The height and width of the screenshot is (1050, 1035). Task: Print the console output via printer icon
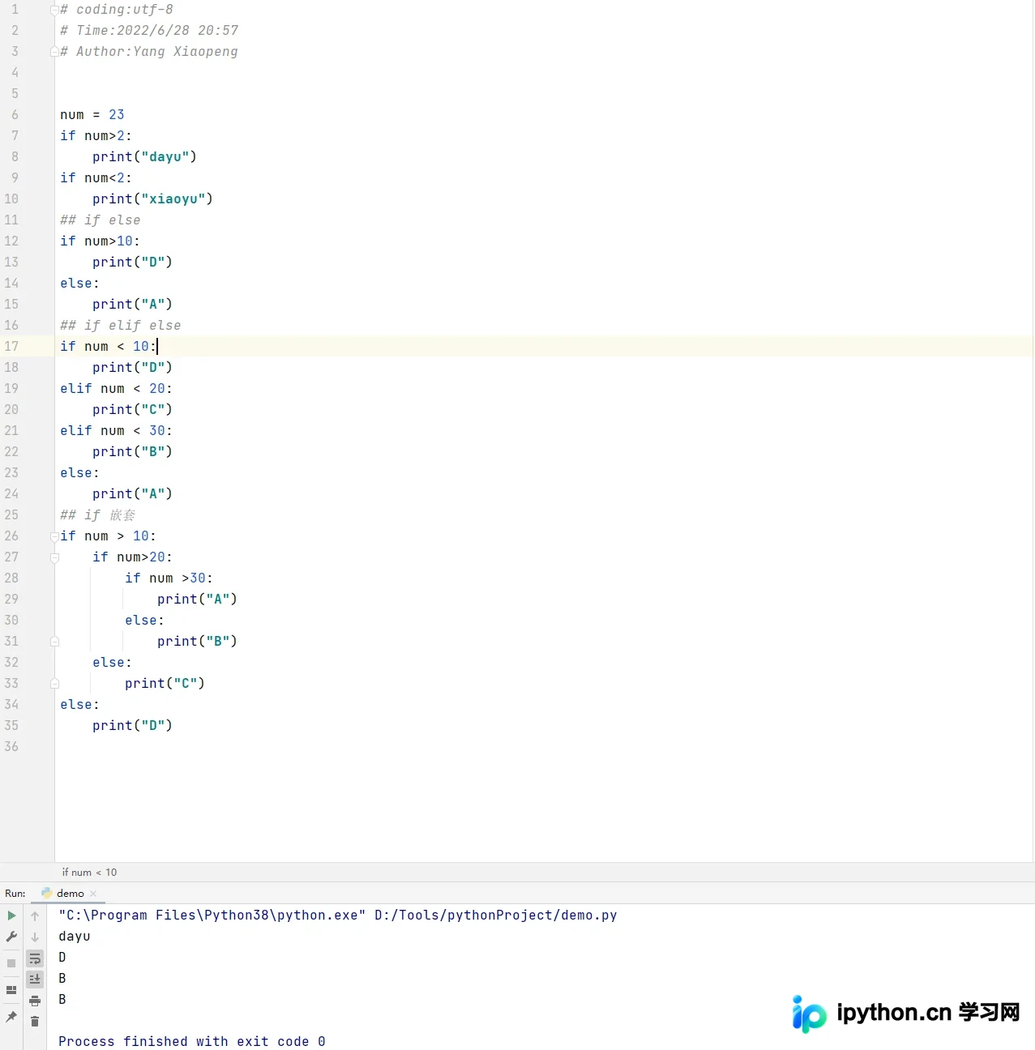click(x=35, y=1001)
